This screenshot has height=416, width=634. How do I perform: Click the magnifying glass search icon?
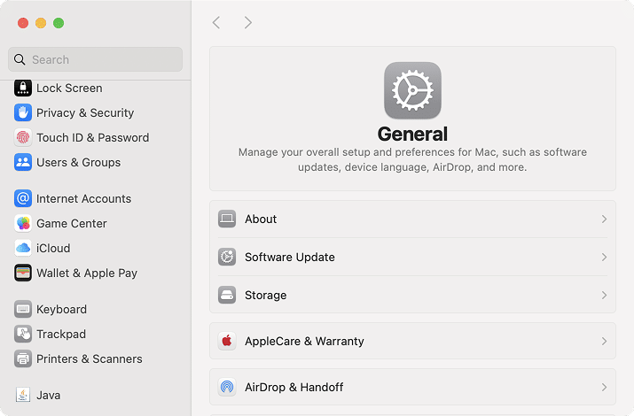(x=20, y=59)
